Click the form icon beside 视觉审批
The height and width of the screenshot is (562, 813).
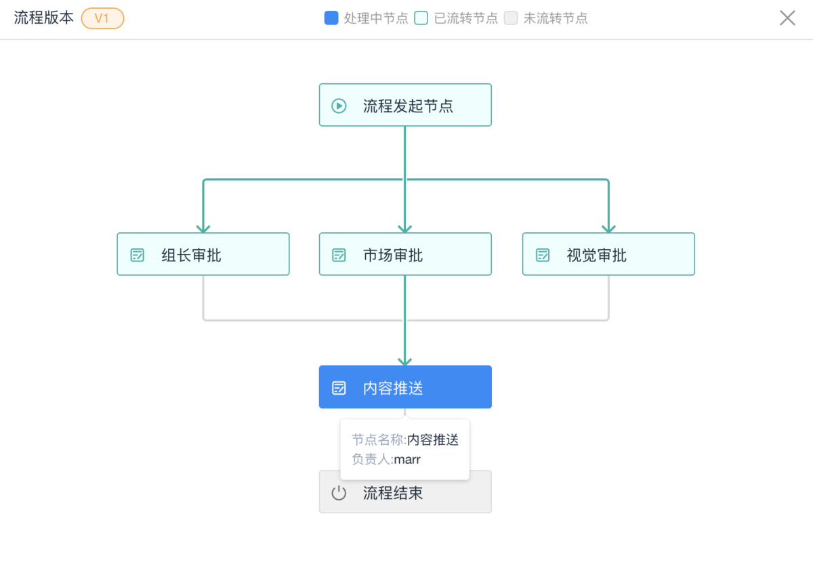point(543,255)
